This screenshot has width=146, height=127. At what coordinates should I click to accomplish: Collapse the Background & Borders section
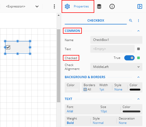tap(138, 77)
